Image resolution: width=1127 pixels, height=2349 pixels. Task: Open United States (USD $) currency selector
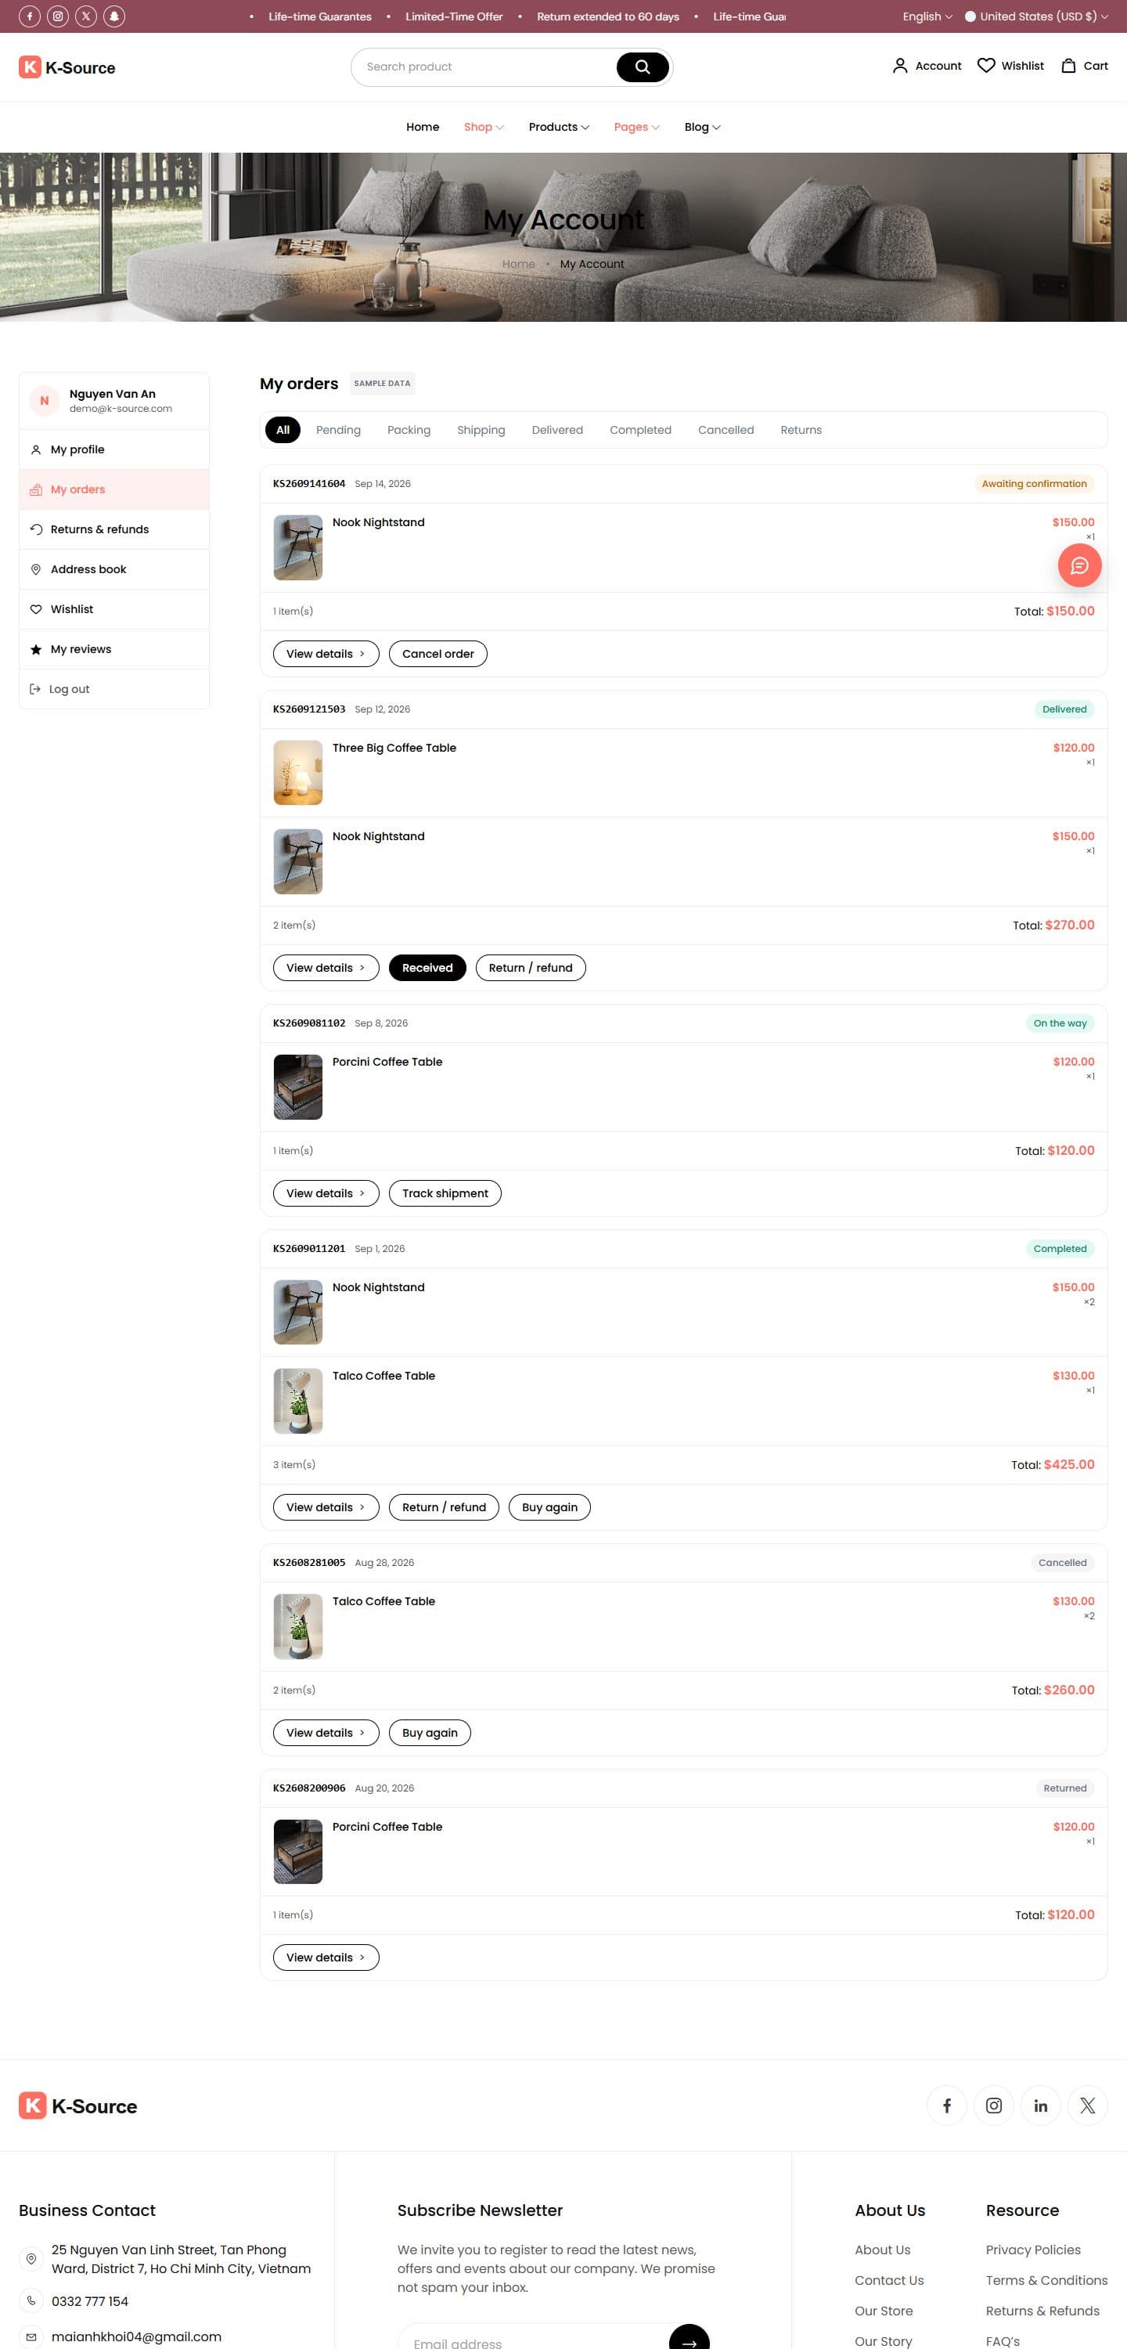1037,16
